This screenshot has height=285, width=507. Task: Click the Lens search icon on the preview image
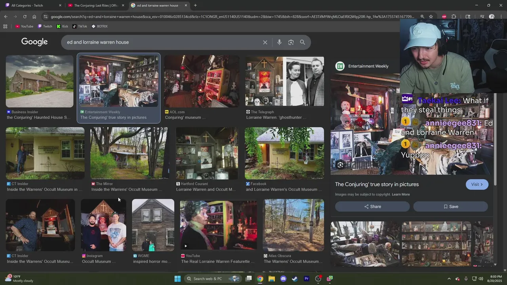click(340, 165)
